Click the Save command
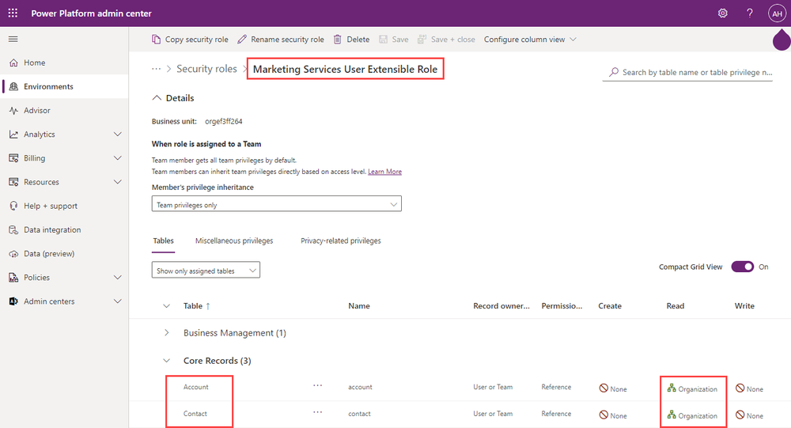The height and width of the screenshot is (428, 791). pos(393,40)
